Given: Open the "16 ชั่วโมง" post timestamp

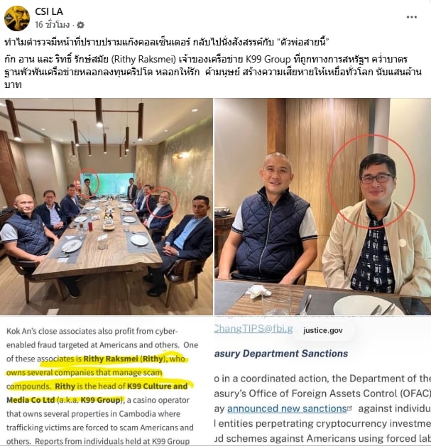Looking at the screenshot, I should [53, 25].
